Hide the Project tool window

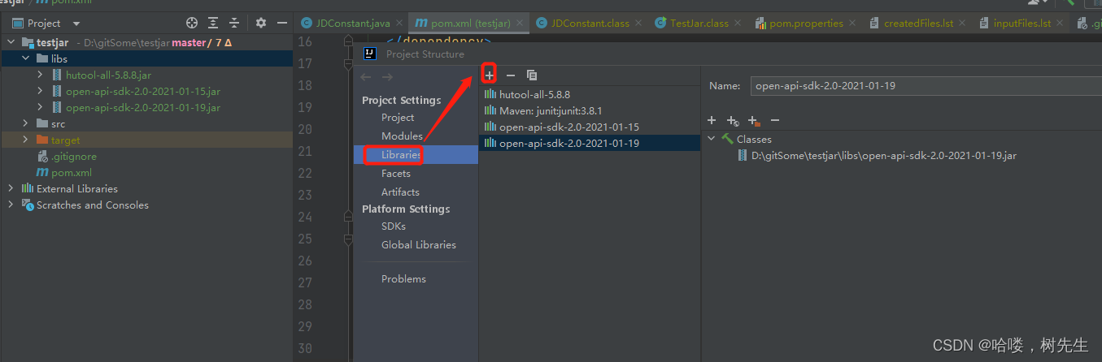(x=281, y=24)
